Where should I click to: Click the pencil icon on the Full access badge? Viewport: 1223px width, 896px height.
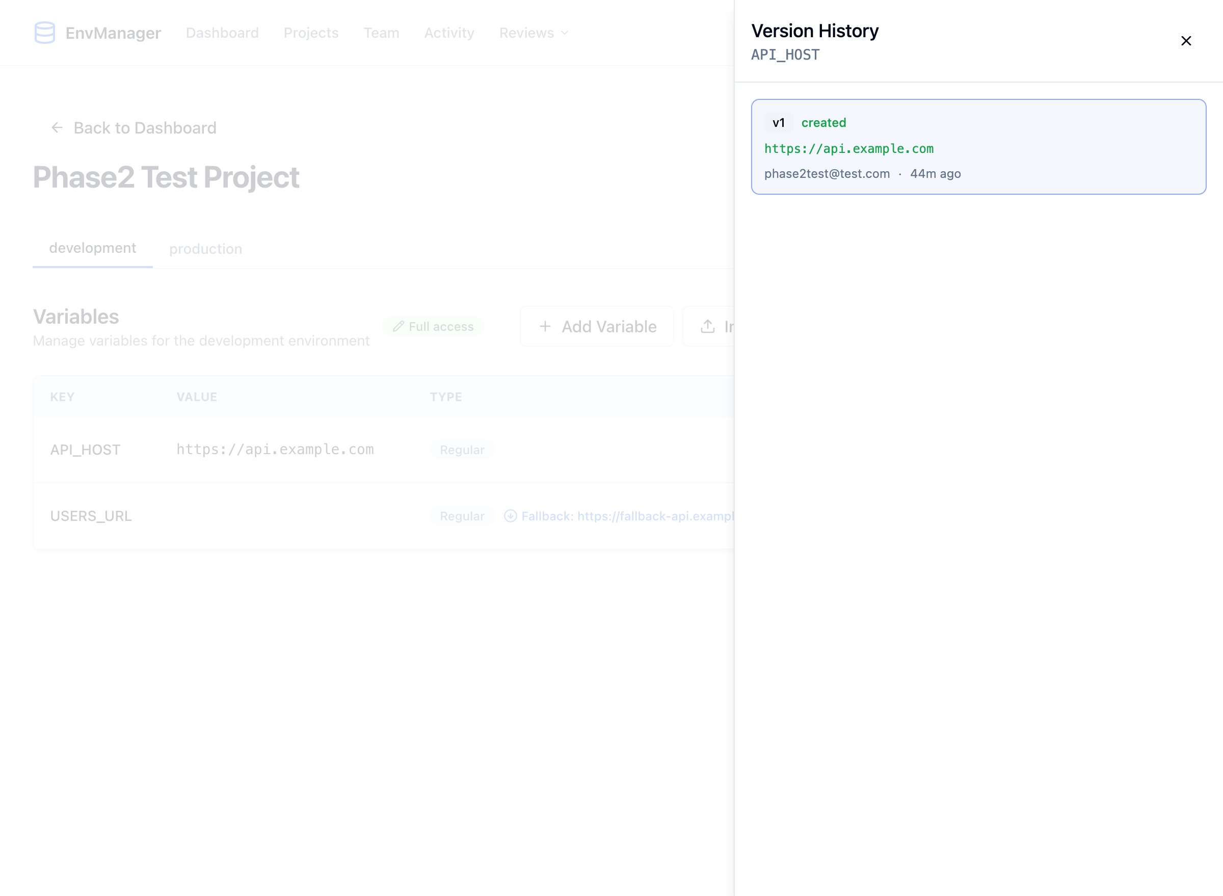tap(399, 326)
